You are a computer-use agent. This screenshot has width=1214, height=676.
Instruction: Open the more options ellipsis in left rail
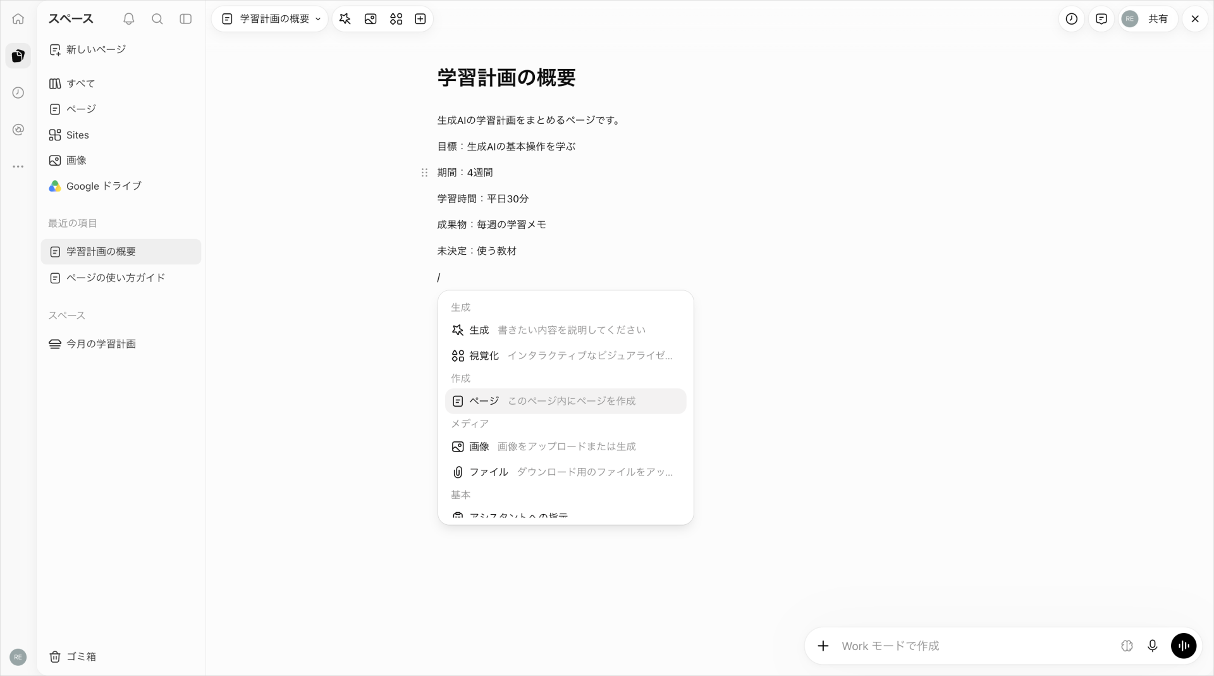[18, 166]
